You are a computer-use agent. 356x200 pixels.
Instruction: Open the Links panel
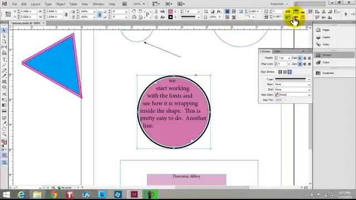325,44
